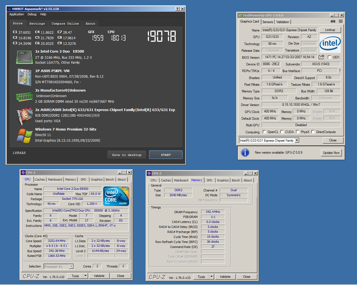Image resolution: width=357 pixels, height=285 pixels.
Task: Click the Intel logo in GPU-Z
Action: click(x=330, y=43)
